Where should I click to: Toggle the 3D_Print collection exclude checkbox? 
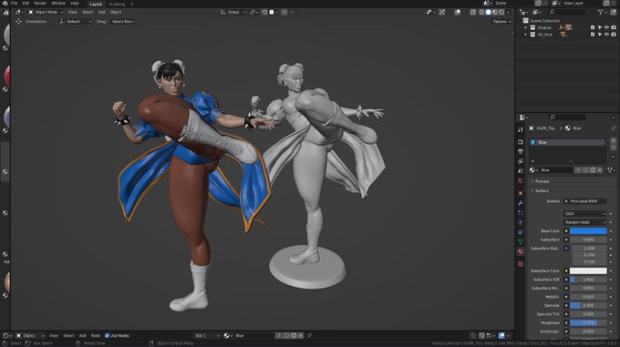pos(593,35)
